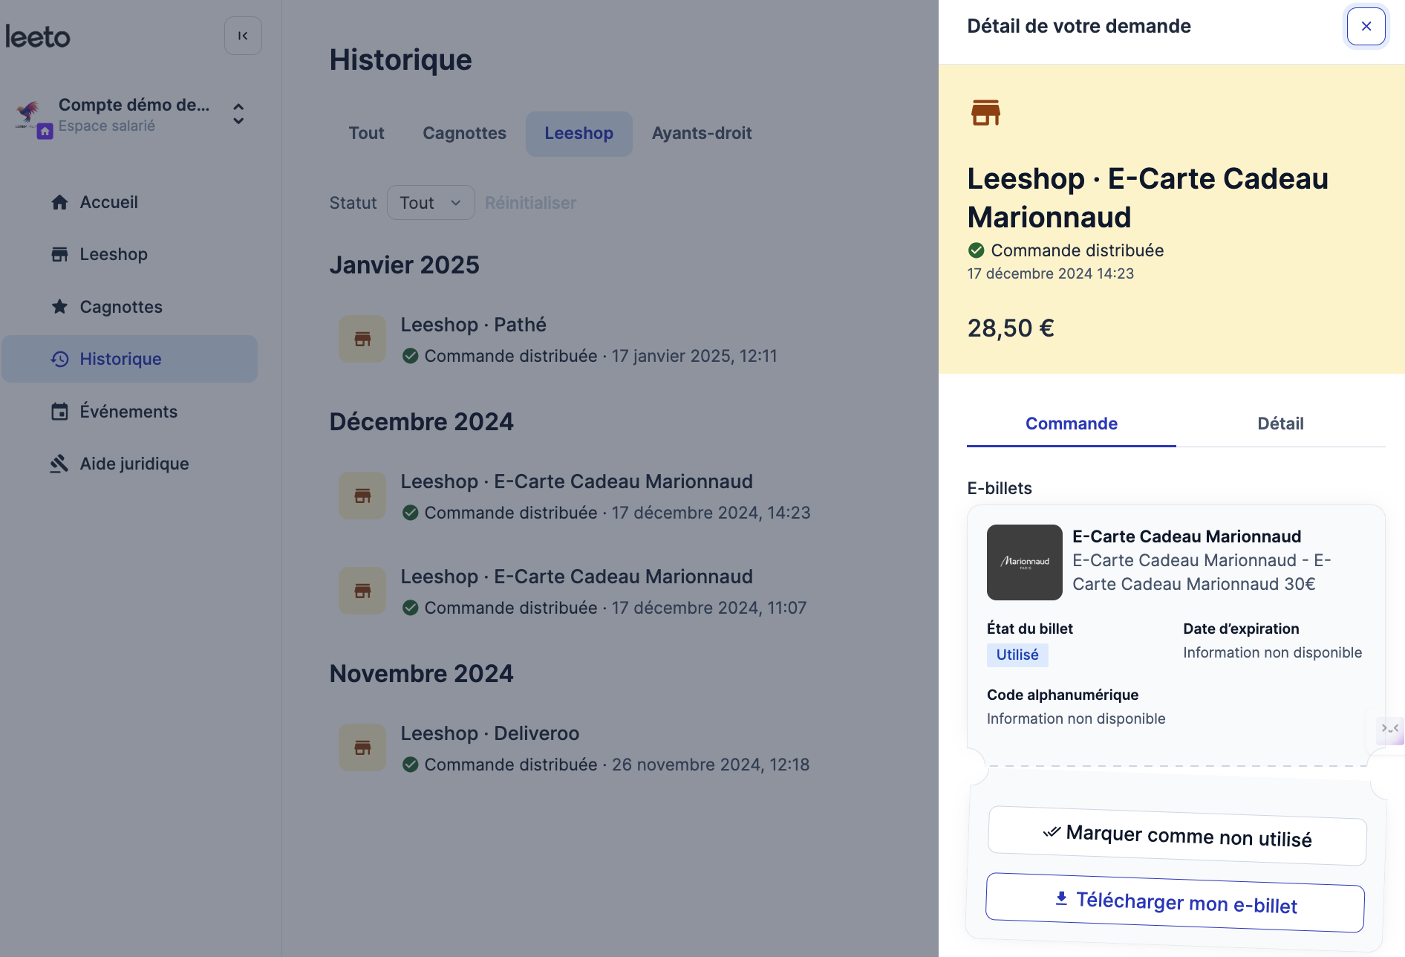Click the leeto logo

[x=38, y=36]
